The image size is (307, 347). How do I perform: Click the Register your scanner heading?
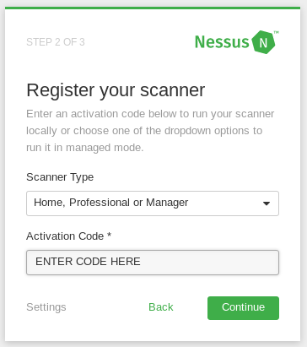pos(116,90)
